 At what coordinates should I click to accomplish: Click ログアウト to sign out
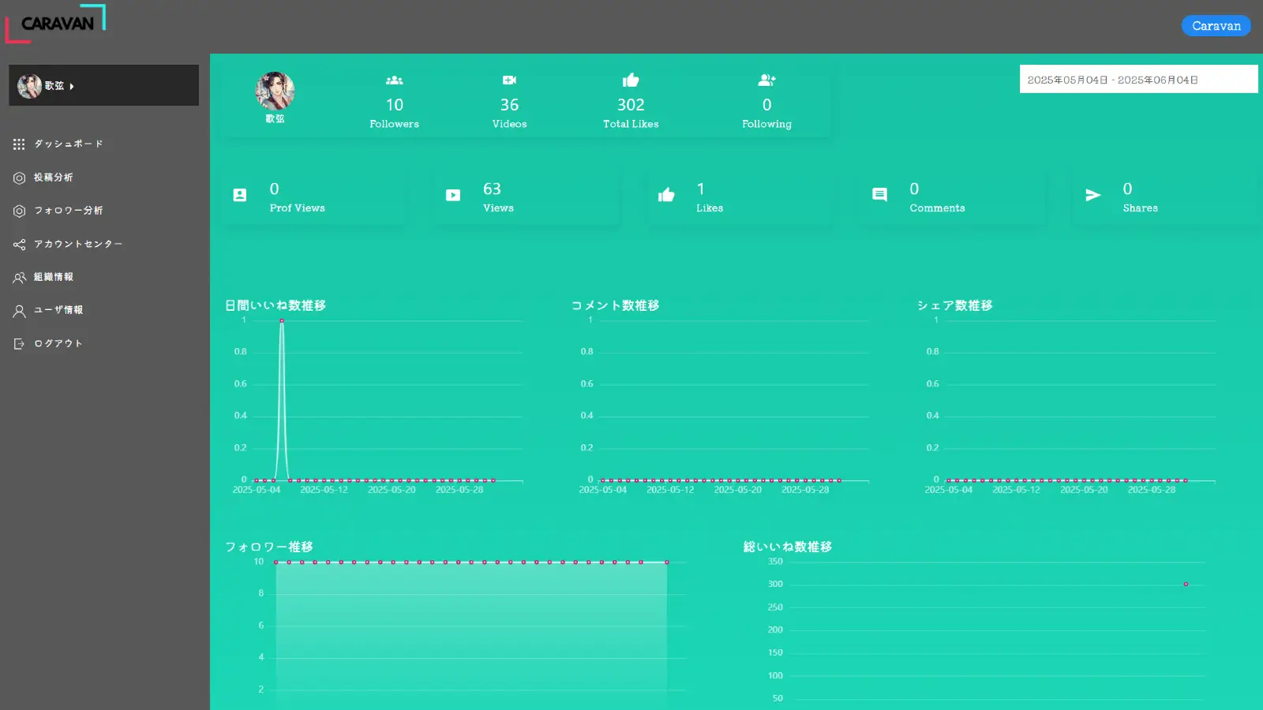58,344
